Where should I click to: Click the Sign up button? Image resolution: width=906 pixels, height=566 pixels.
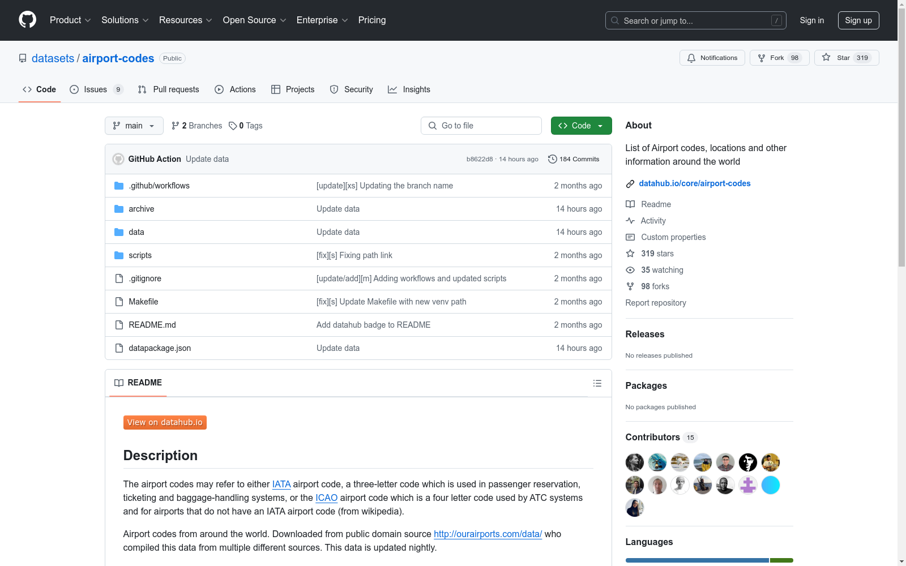click(858, 20)
